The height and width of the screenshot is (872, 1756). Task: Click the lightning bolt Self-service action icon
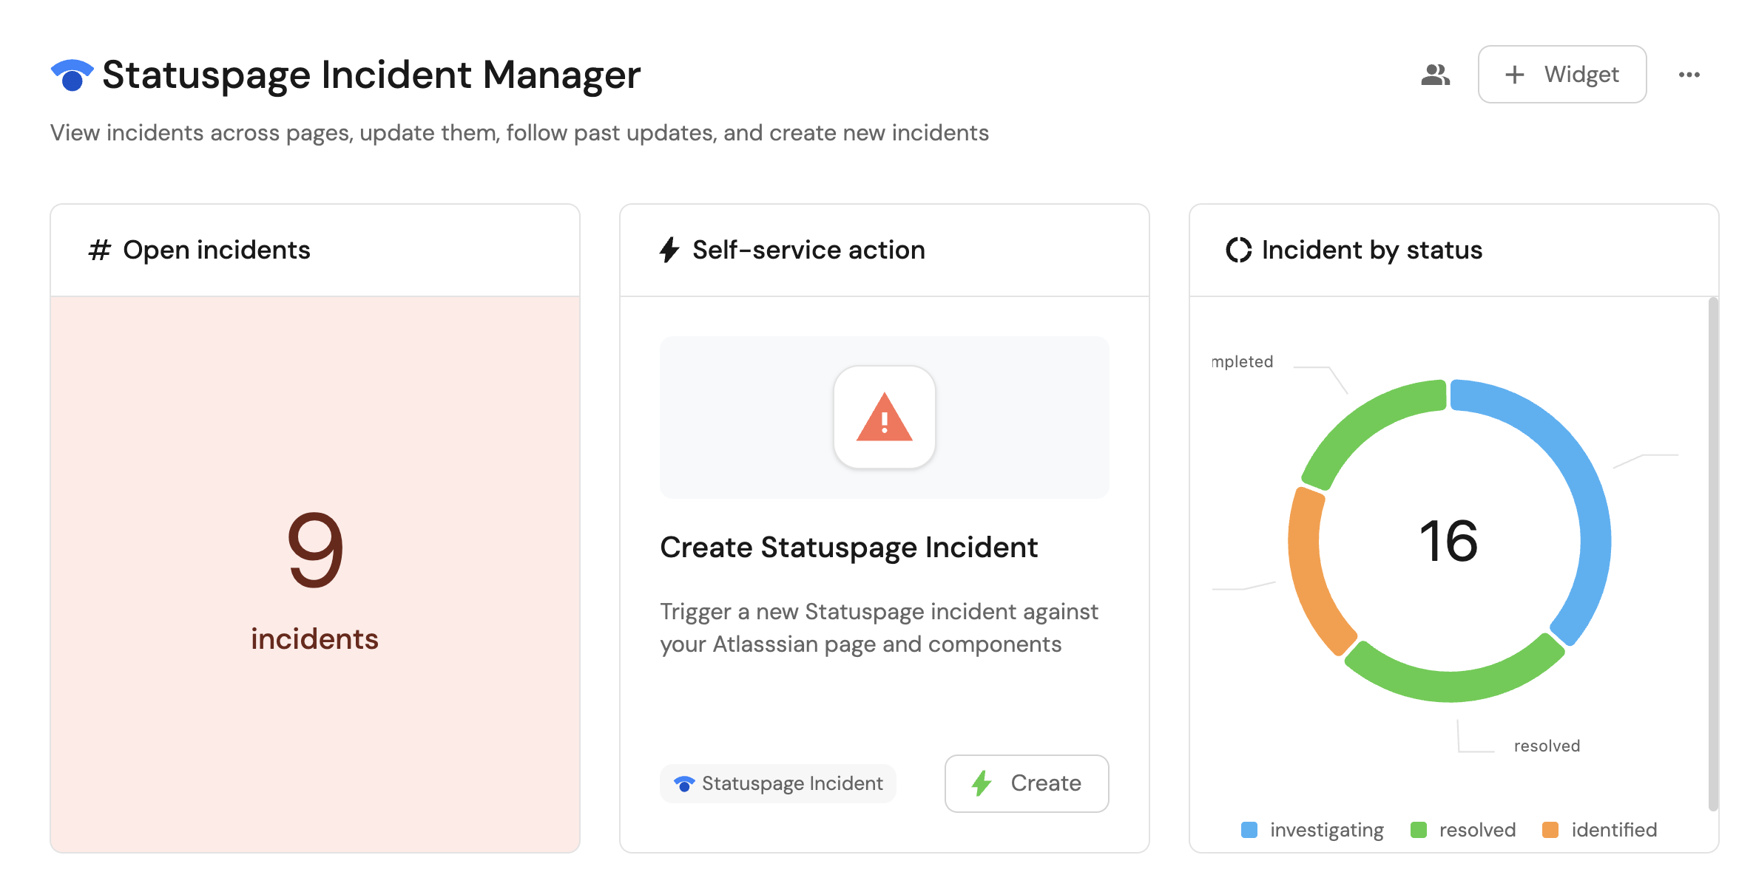[x=669, y=251]
